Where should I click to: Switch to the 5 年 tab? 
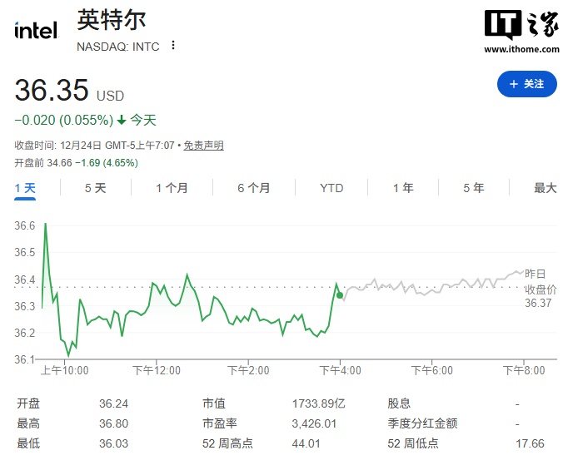[x=473, y=188]
